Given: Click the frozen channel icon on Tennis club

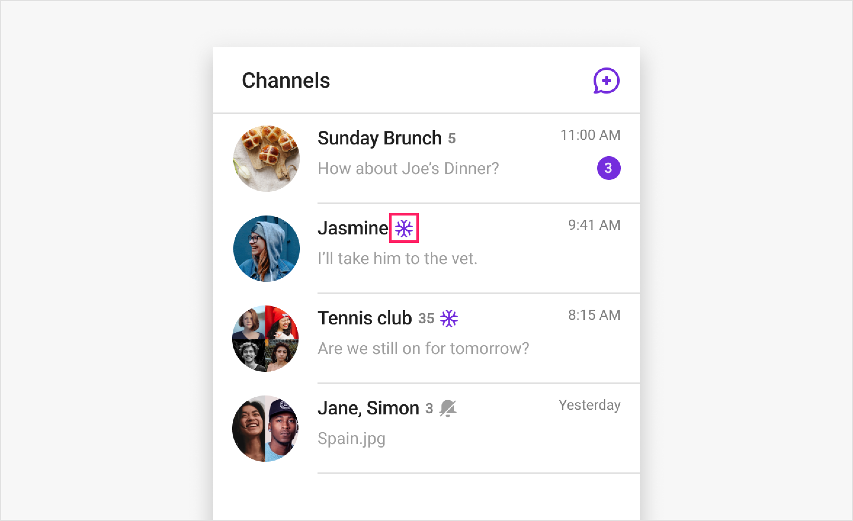Looking at the screenshot, I should click(x=449, y=318).
